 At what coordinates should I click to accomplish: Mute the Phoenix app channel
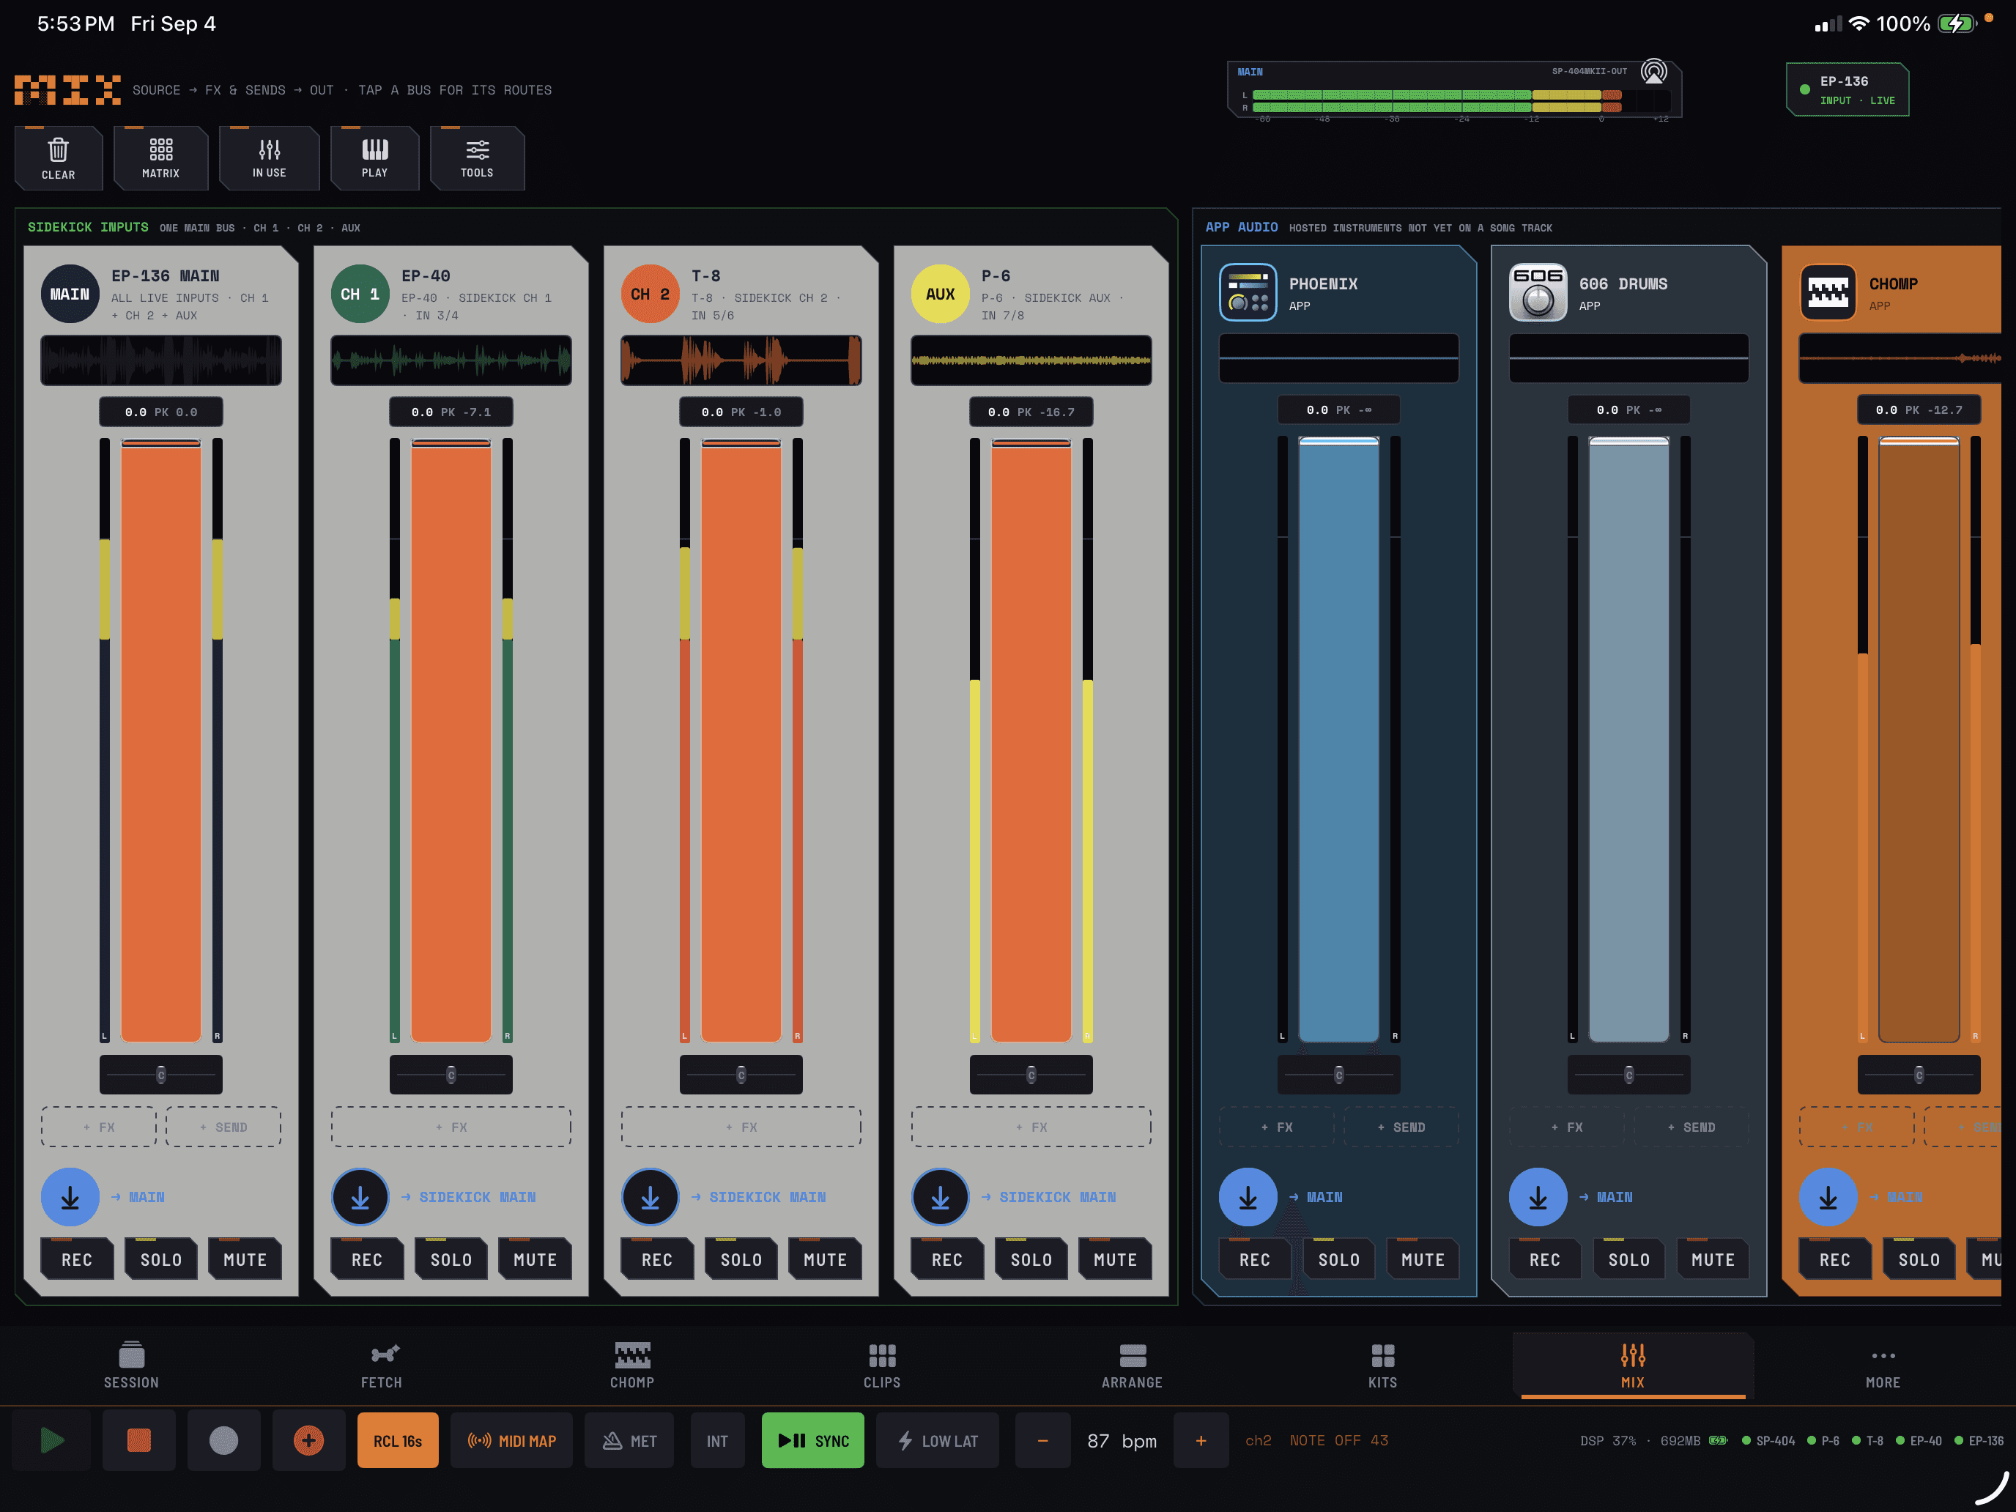tap(1423, 1259)
